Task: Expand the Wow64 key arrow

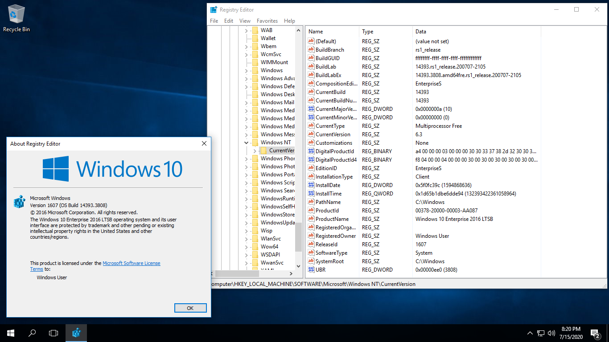Action: 246,247
